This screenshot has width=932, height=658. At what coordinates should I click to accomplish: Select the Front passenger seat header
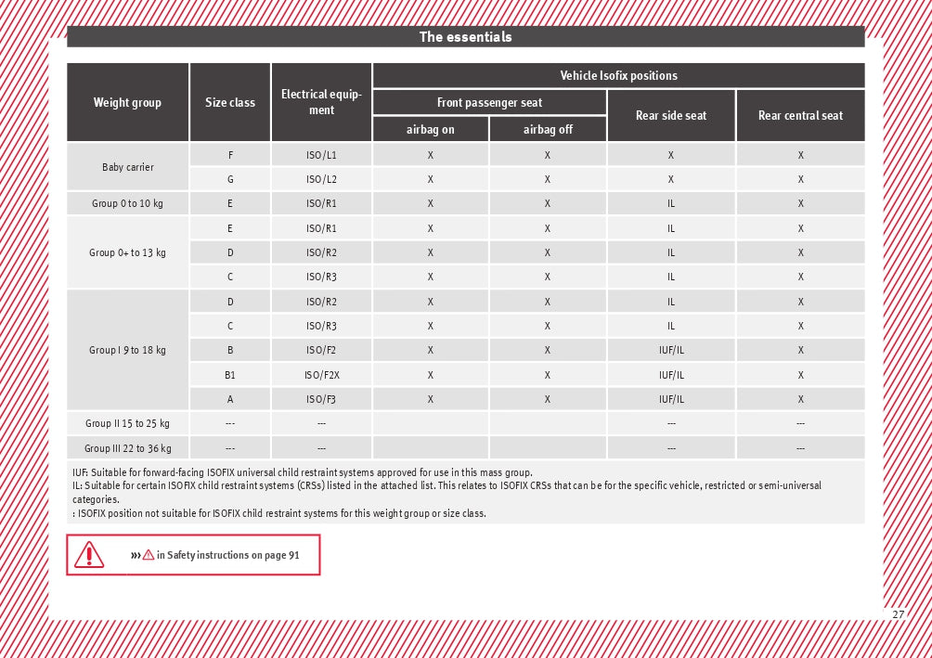click(x=489, y=102)
